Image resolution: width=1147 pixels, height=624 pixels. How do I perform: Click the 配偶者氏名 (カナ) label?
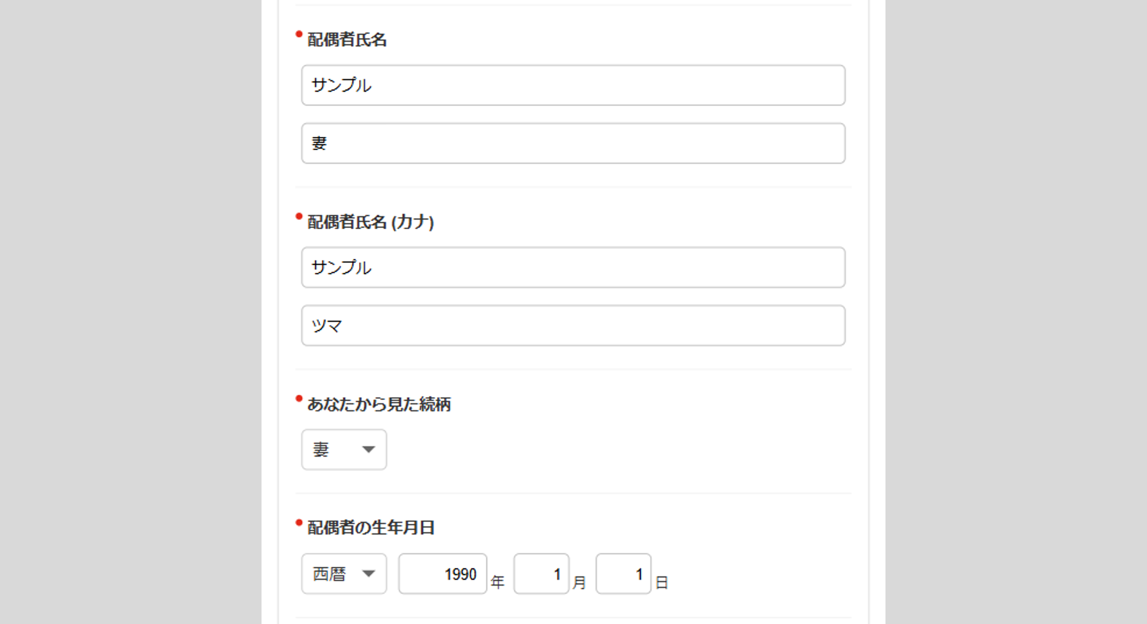[x=370, y=222]
